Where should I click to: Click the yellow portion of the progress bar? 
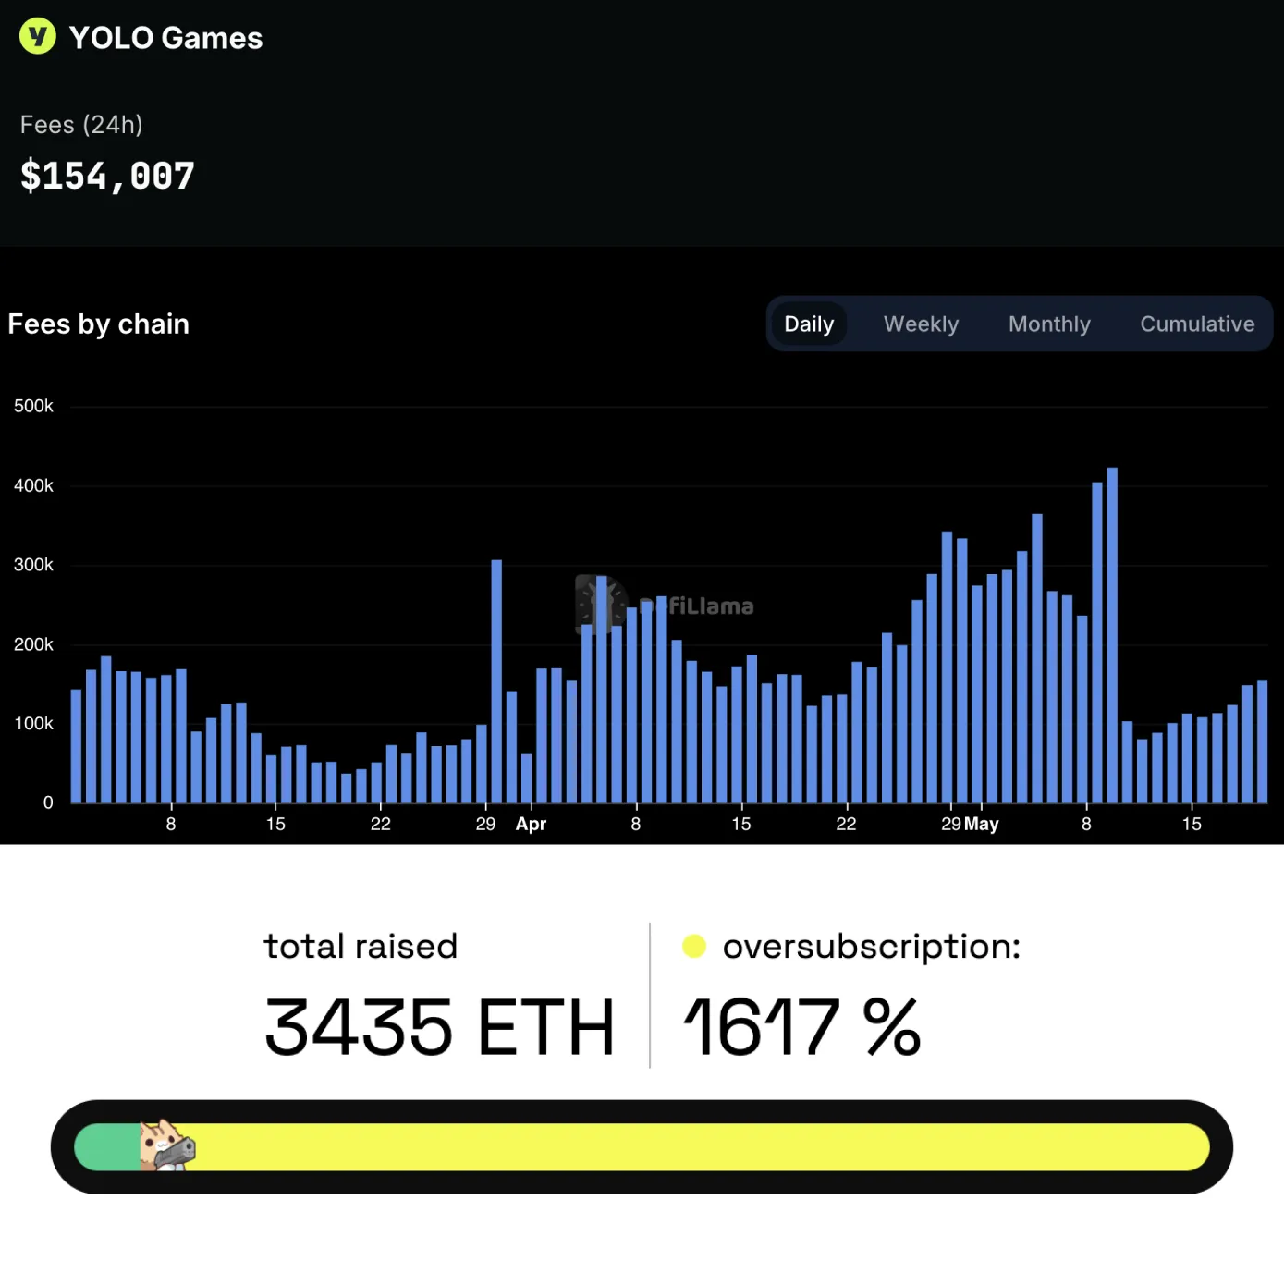point(703,1147)
